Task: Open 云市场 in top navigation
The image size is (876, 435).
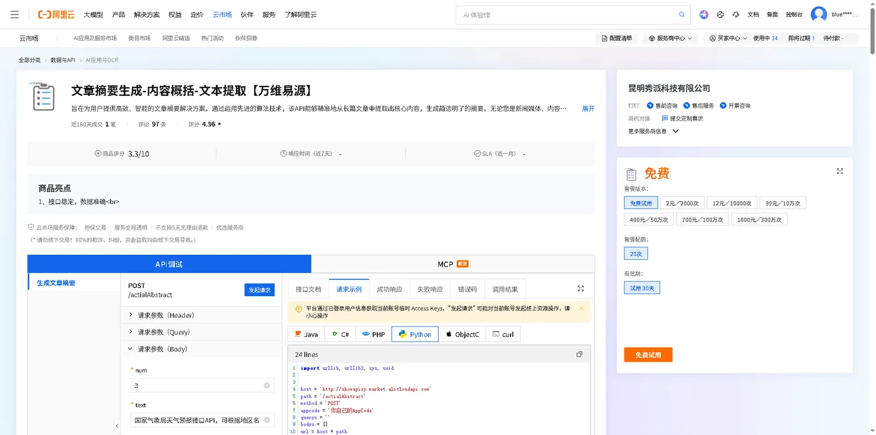Action: 222,14
